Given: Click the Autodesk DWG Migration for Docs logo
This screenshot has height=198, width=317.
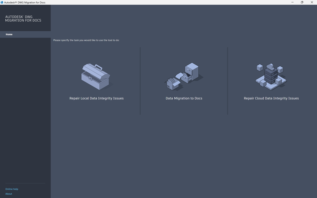Looking at the screenshot, I should [x=23, y=19].
